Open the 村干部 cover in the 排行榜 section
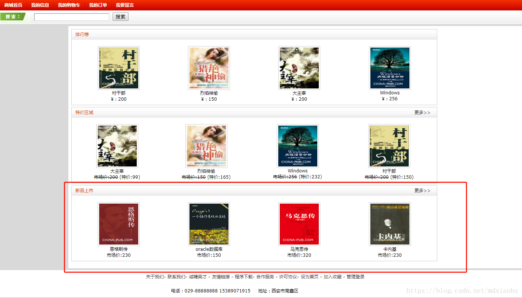Image resolution: width=522 pixels, height=298 pixels. (x=119, y=68)
